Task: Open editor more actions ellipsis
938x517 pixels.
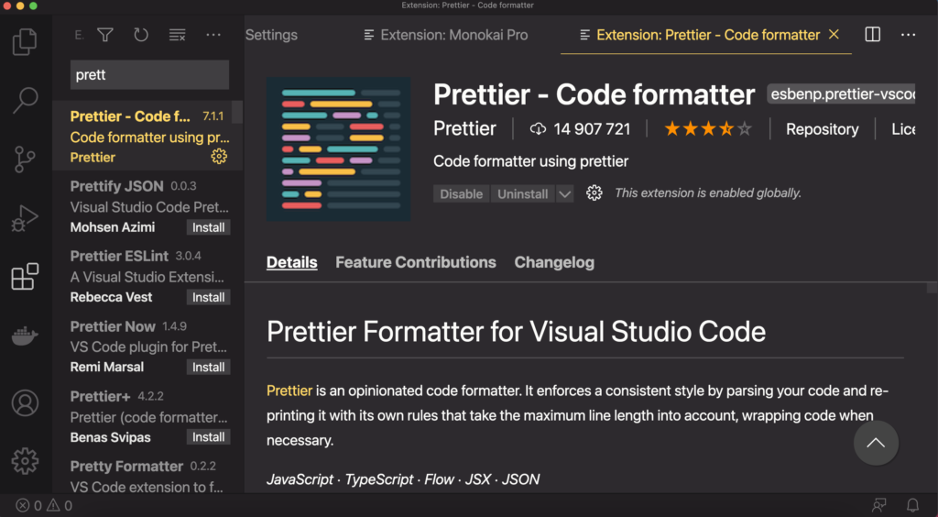Action: (x=908, y=35)
